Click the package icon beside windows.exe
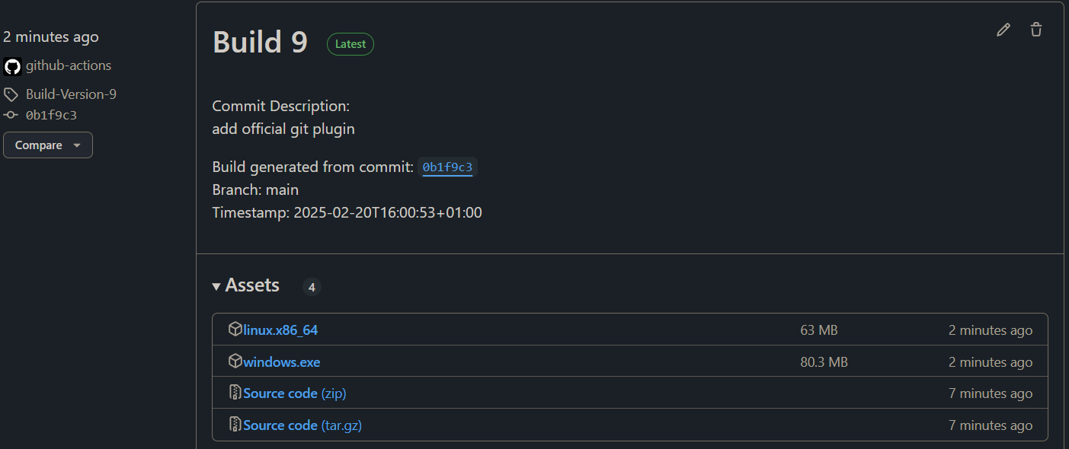 coord(235,361)
